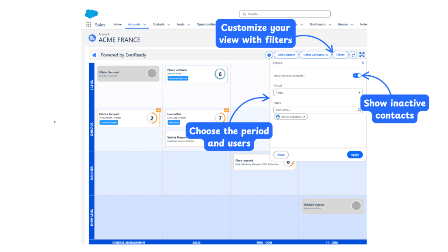
Task: Click the Filters button
Action: click(340, 55)
